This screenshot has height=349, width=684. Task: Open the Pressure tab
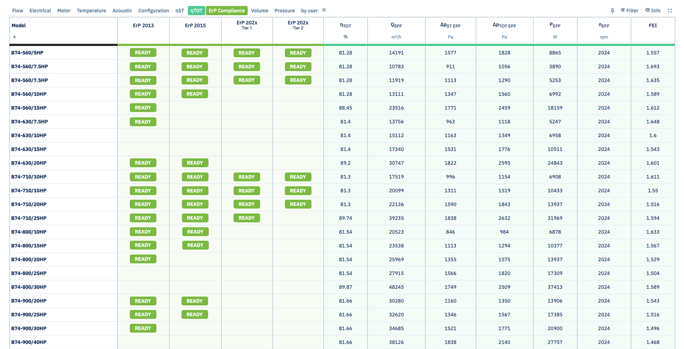click(284, 10)
